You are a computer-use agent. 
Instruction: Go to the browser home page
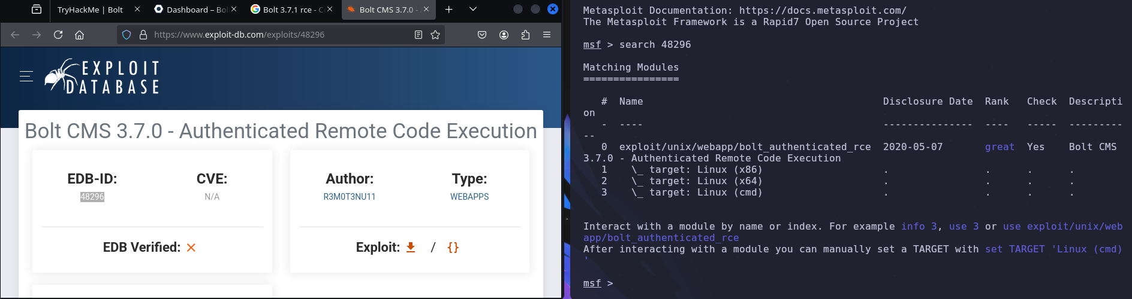[79, 35]
